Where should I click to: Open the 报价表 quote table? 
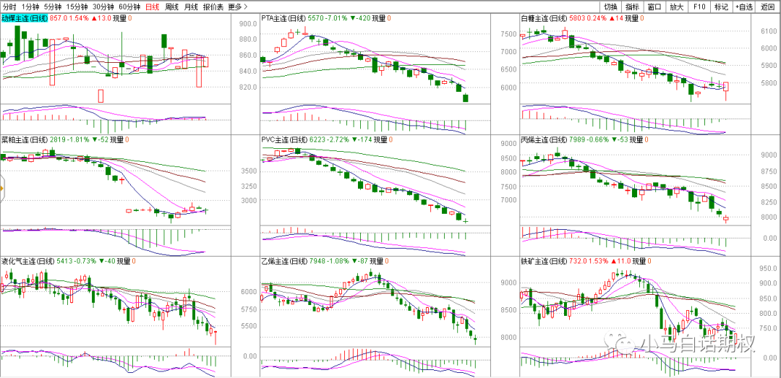213,7
